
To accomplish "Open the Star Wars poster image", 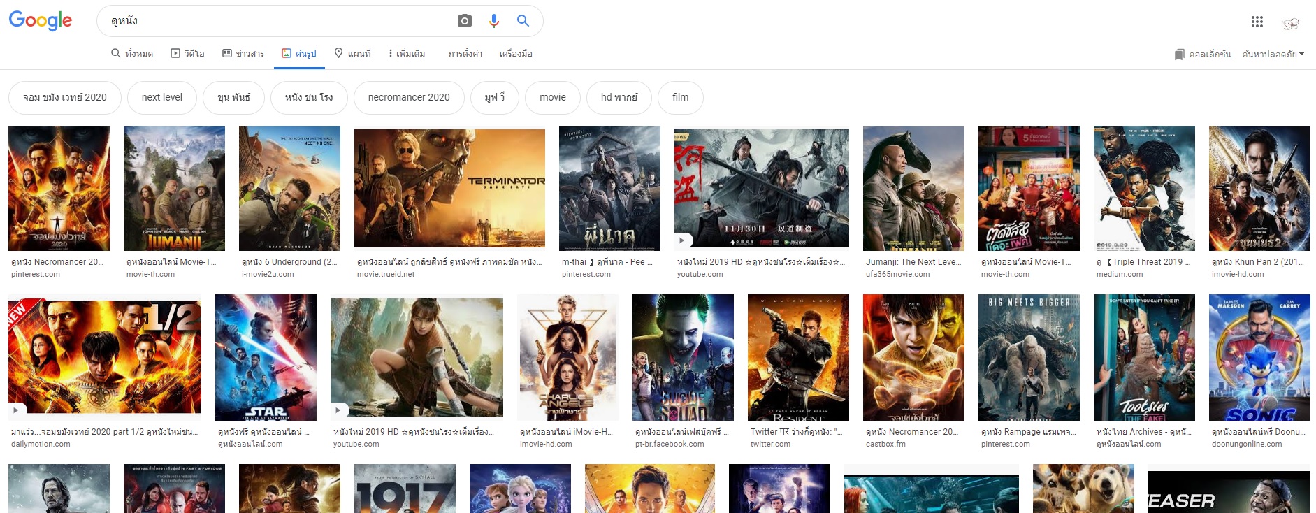I will click(266, 357).
